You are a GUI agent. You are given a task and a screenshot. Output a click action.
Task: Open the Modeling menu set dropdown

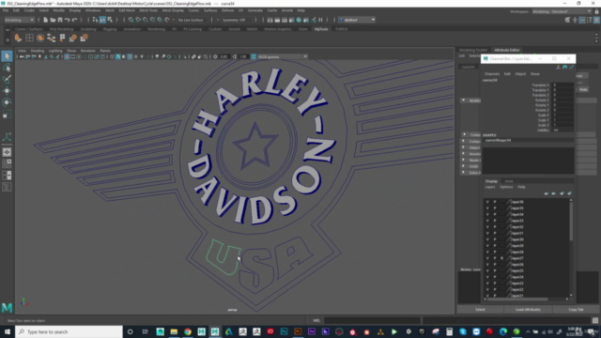tap(19, 20)
